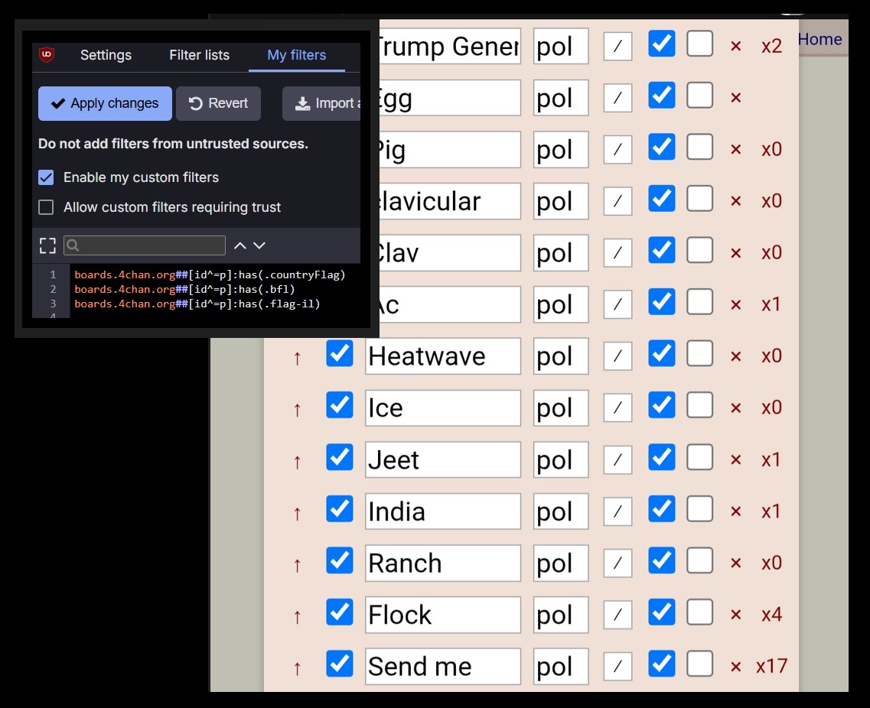The width and height of the screenshot is (870, 708).
Task: Switch to the Filter lists tab
Action: pos(199,55)
